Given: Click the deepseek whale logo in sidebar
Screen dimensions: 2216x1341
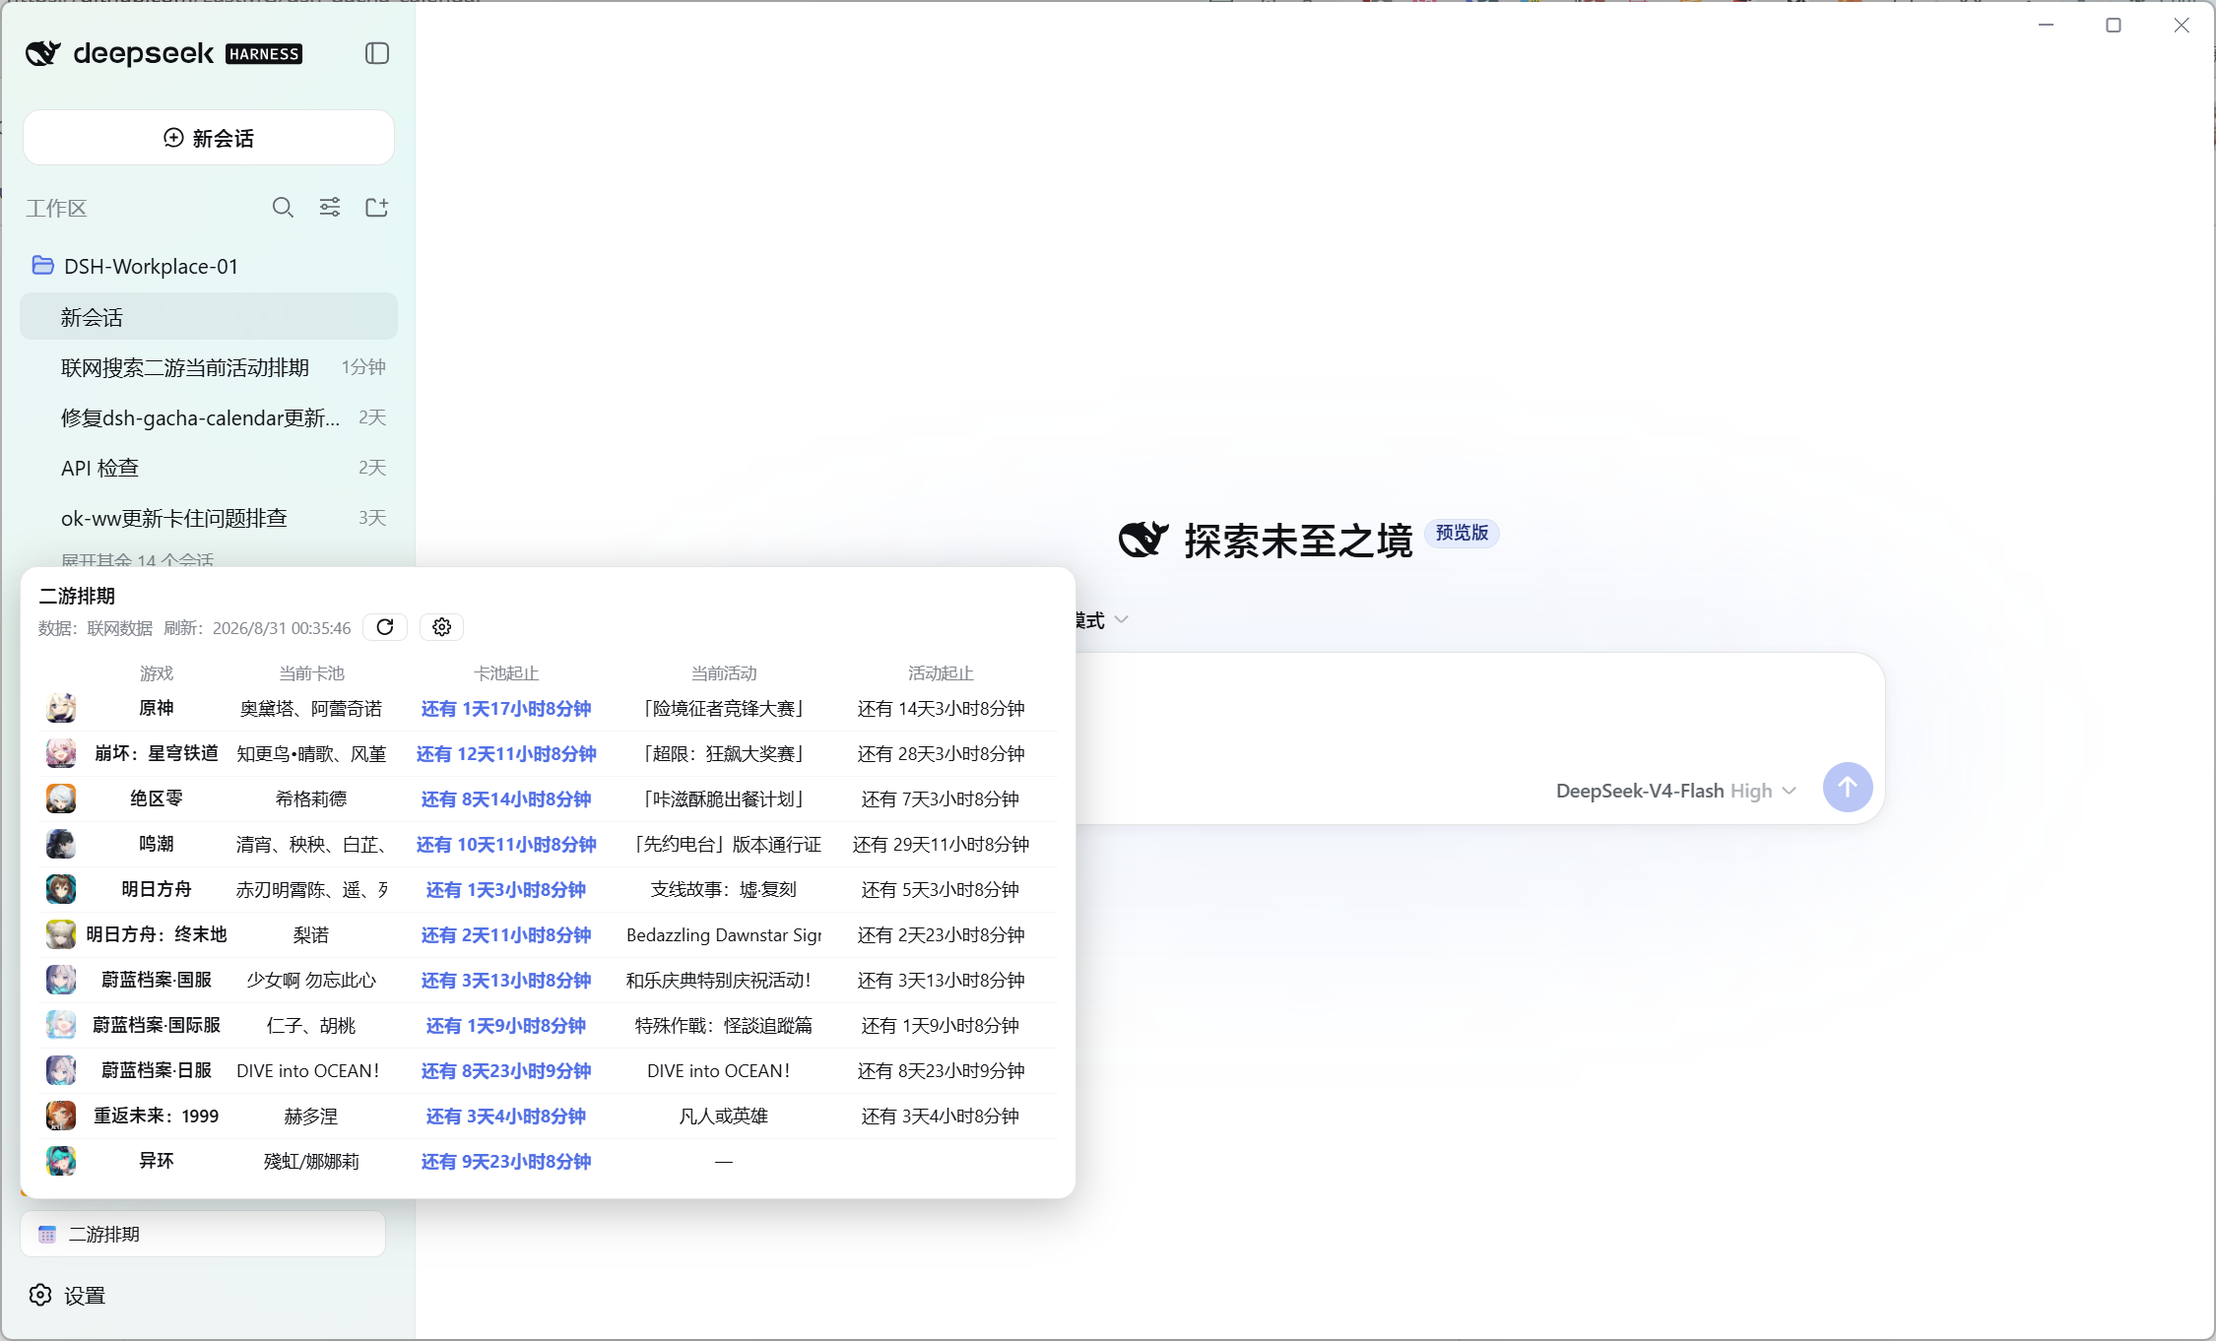Looking at the screenshot, I should (x=43, y=53).
